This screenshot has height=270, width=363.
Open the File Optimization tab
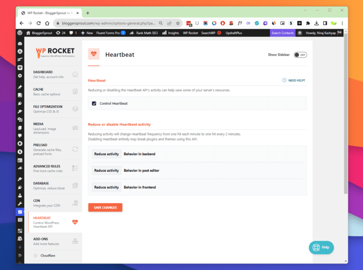(55, 109)
